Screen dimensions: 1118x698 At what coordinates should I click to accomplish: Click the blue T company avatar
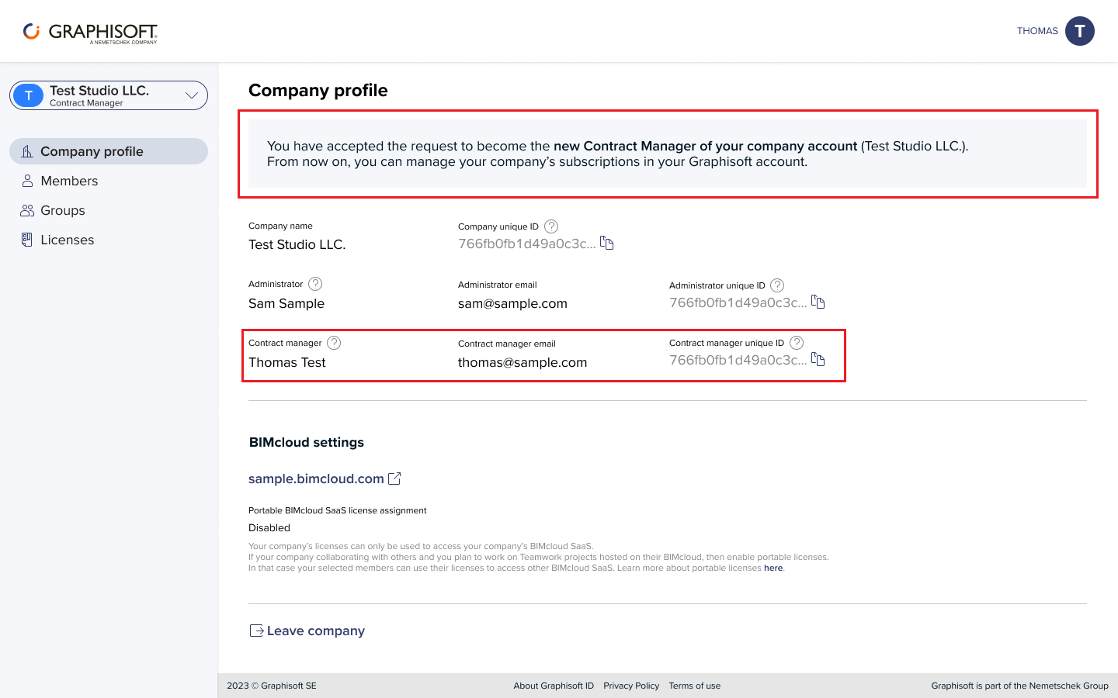pyautogui.click(x=29, y=95)
